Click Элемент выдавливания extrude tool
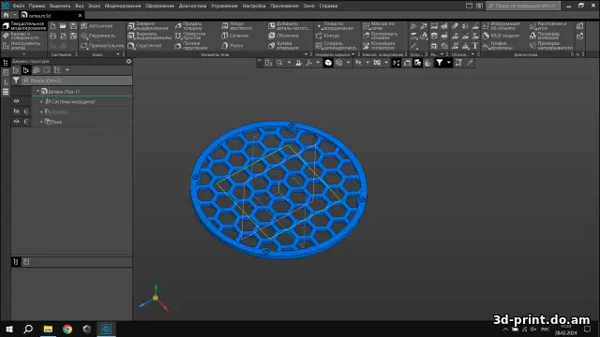This screenshot has height=337, width=600. click(148, 26)
